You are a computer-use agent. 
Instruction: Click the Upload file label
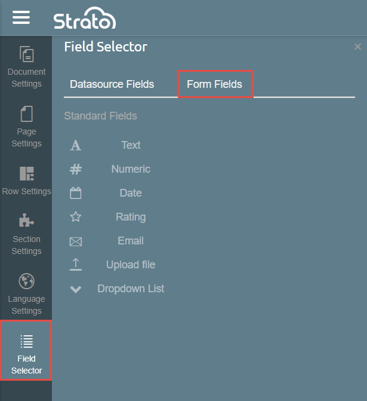pyautogui.click(x=131, y=265)
